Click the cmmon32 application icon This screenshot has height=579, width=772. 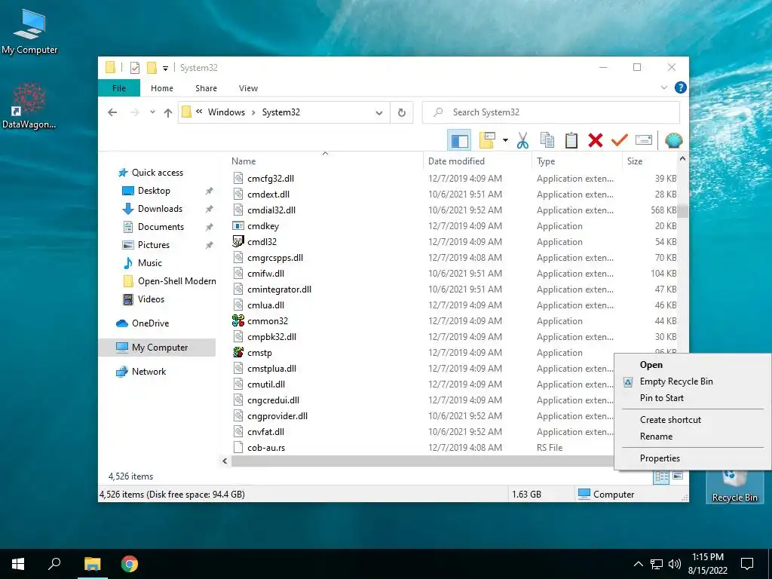coord(238,321)
